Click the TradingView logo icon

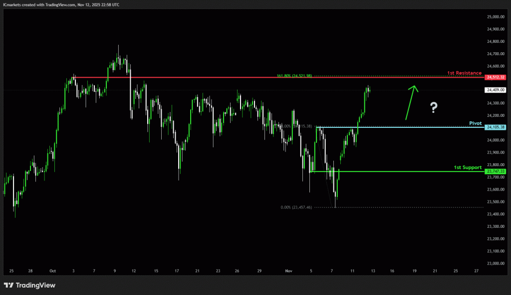(x=8, y=285)
